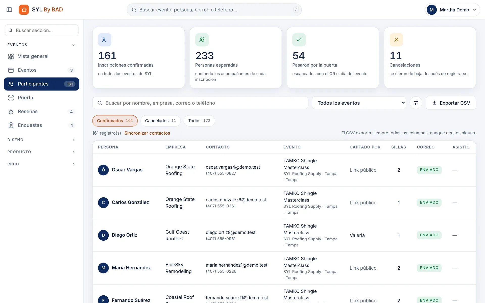Focus the global event search field
Screen dimensions: 485x303
tap(214, 10)
